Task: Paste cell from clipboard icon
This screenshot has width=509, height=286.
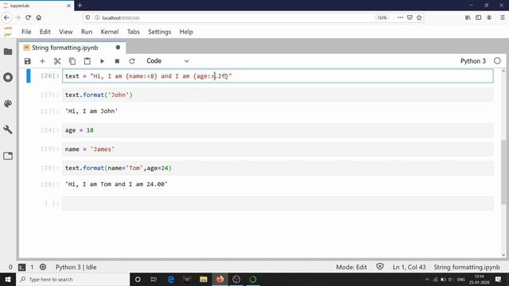Action: [x=87, y=61]
